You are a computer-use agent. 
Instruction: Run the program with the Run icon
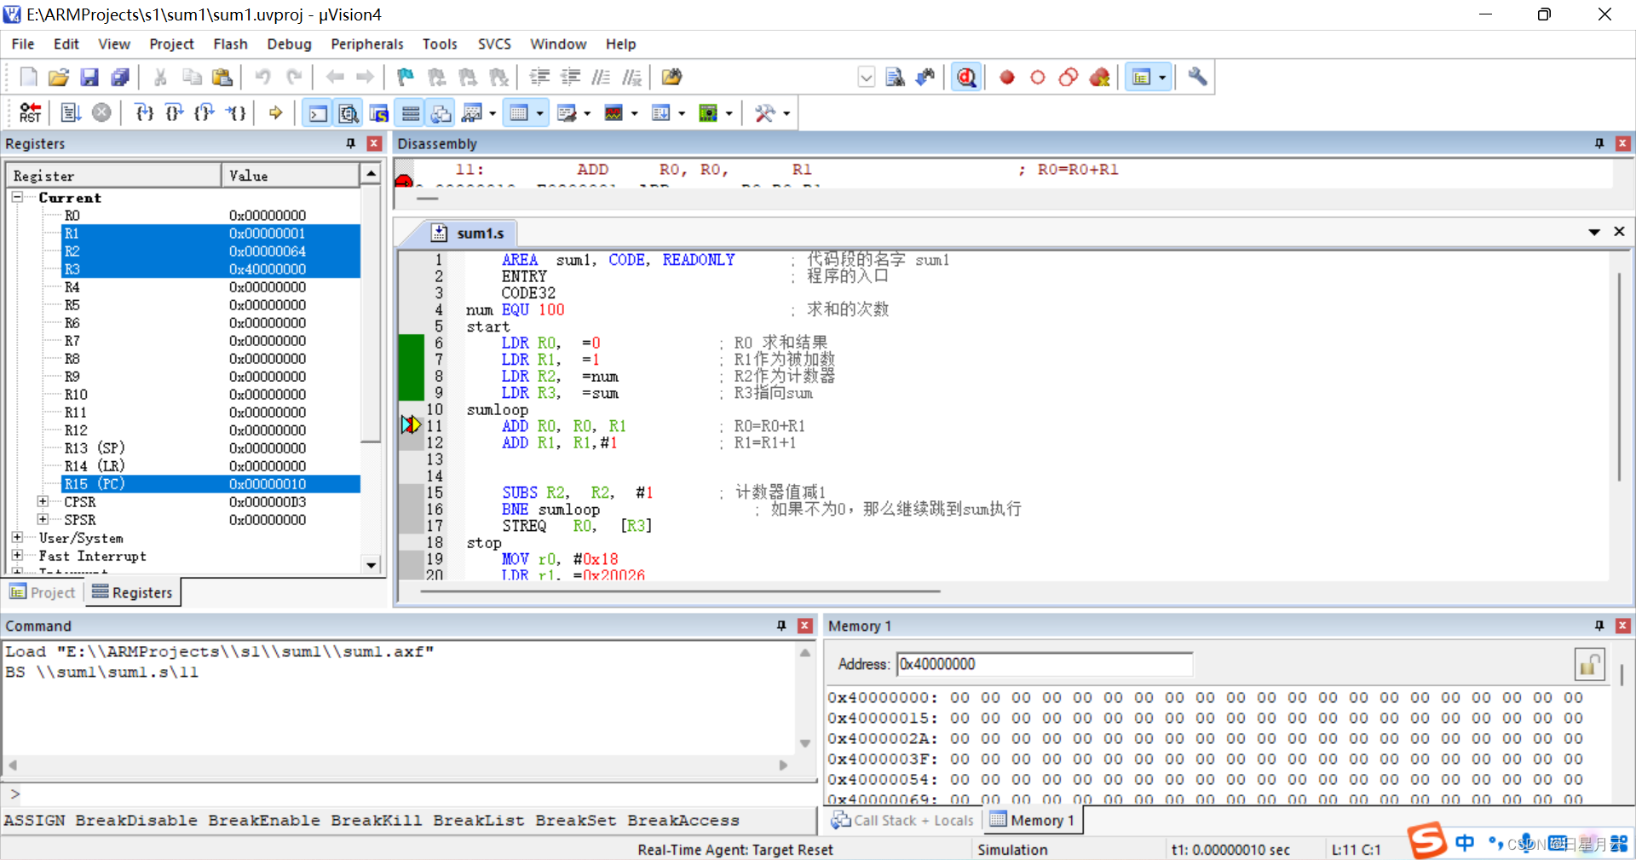(71, 113)
